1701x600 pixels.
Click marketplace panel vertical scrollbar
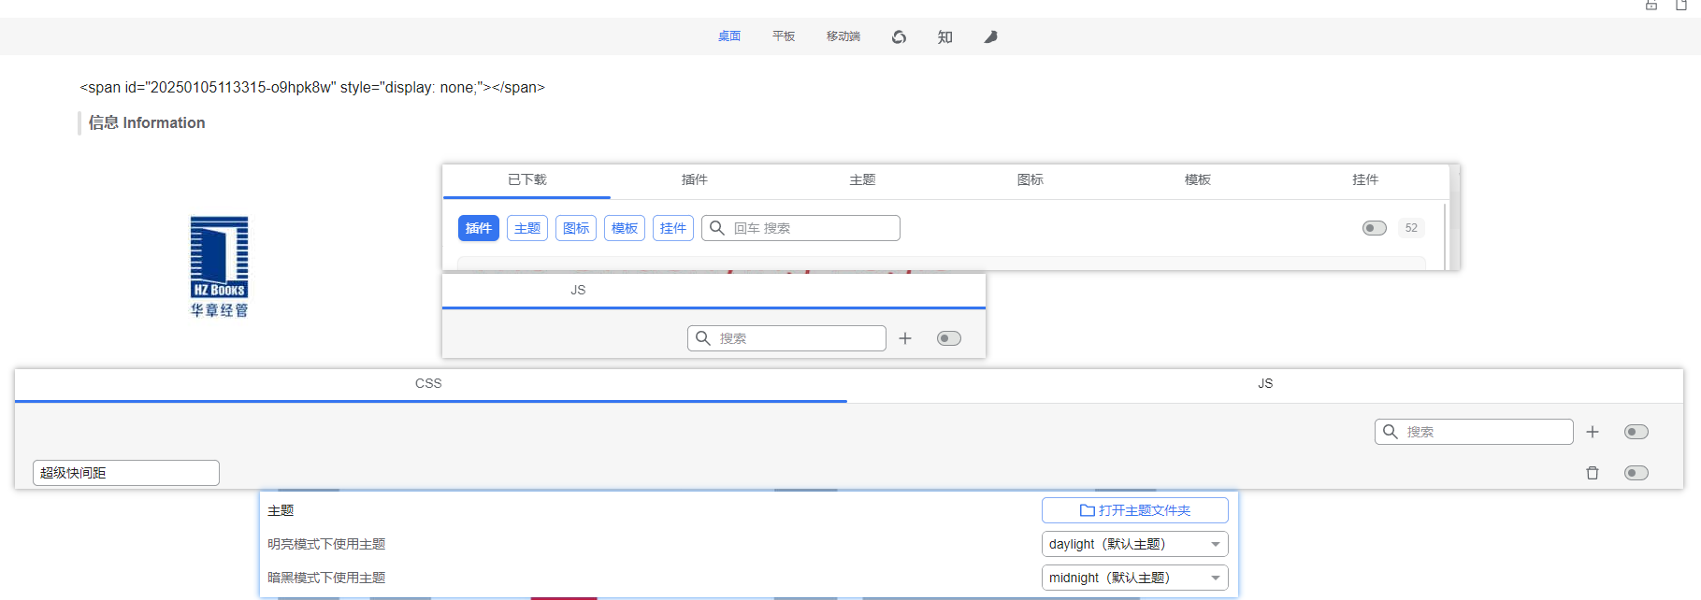click(1446, 236)
